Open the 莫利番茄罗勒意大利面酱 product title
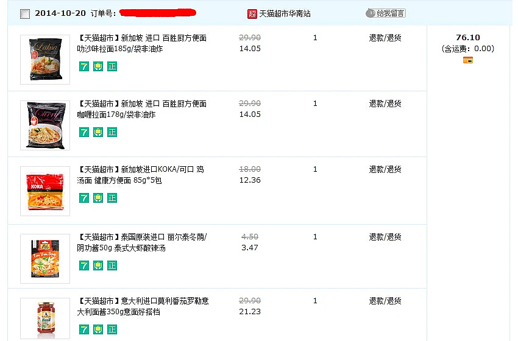 [143, 306]
